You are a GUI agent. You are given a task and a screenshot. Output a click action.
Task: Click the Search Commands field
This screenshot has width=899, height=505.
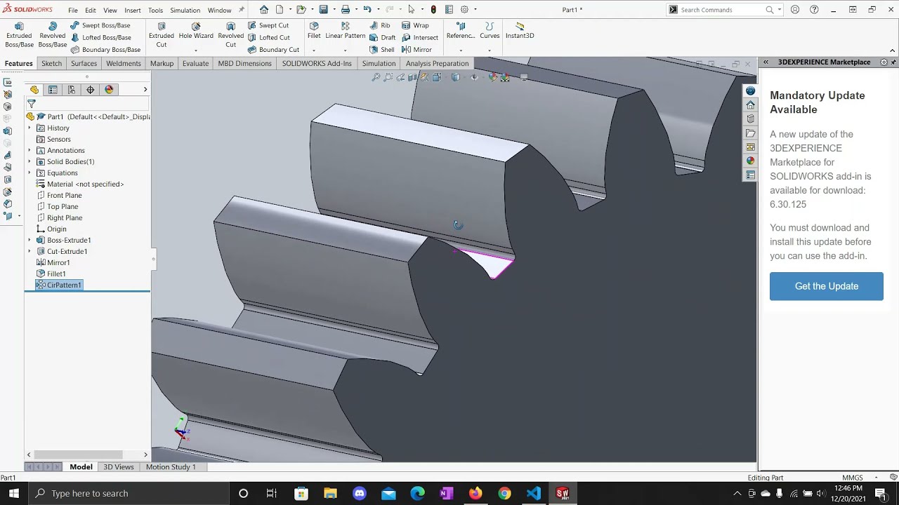[722, 10]
